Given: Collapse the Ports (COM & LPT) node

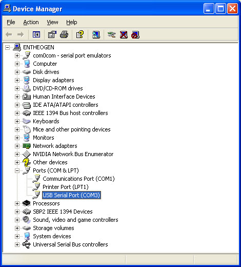Looking at the screenshot, I should (x=17, y=170).
